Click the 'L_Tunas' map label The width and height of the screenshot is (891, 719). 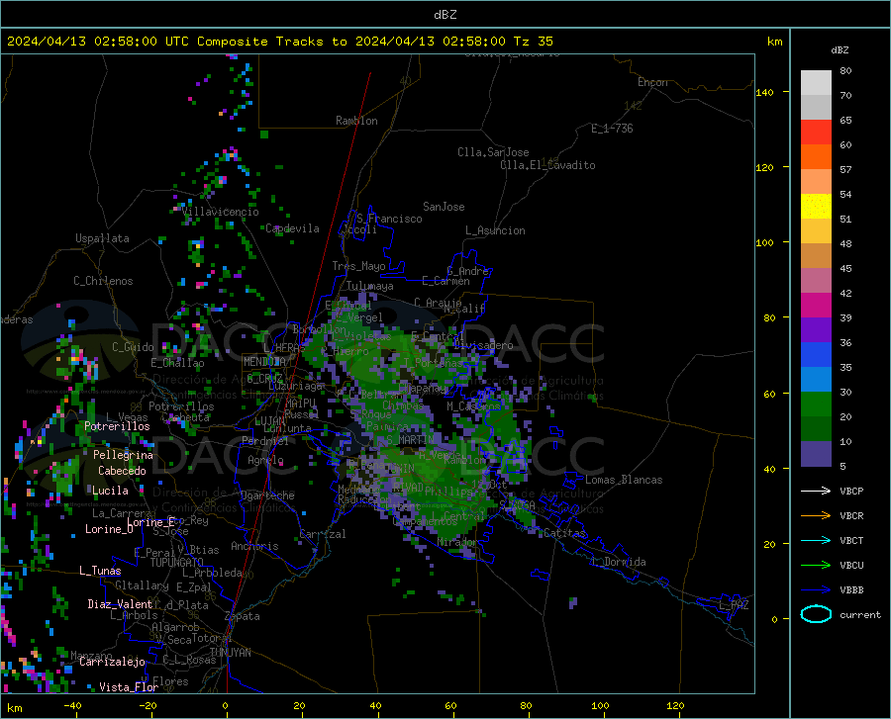(100, 571)
